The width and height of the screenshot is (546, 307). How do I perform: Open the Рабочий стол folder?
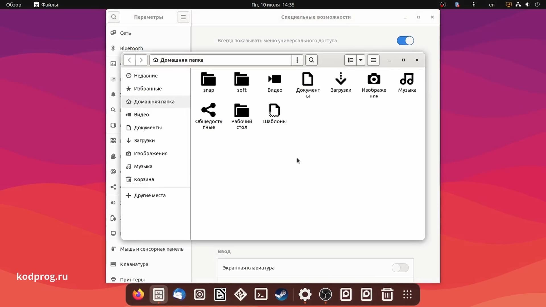tap(241, 116)
